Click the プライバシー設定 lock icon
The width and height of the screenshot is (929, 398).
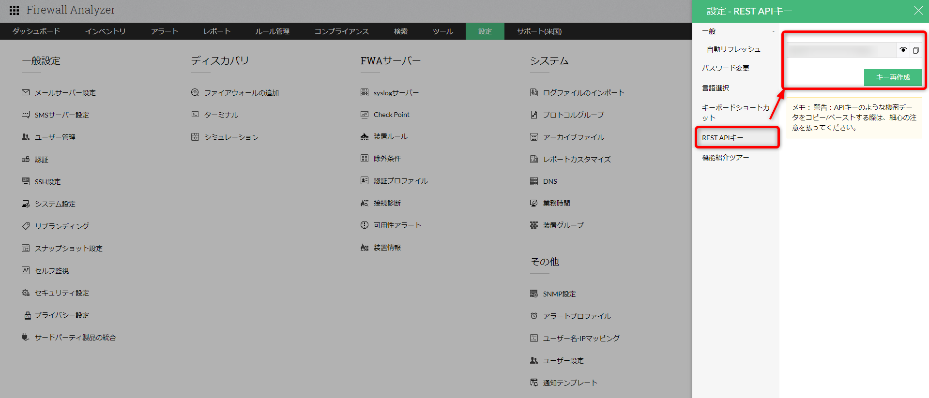click(28, 315)
